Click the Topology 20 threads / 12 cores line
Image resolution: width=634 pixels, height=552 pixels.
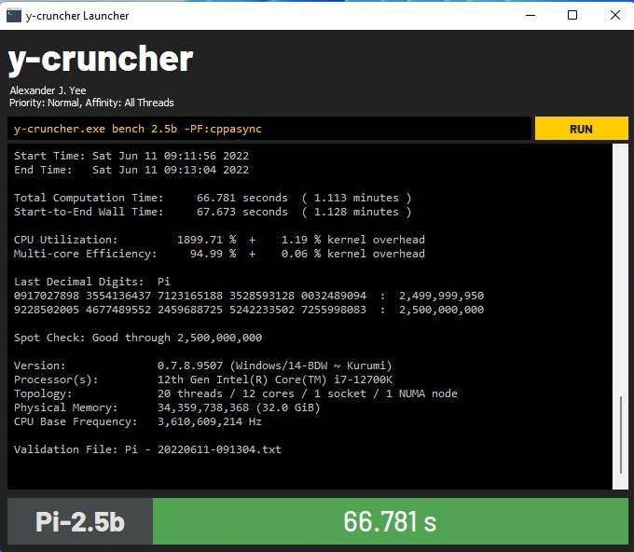236,393
